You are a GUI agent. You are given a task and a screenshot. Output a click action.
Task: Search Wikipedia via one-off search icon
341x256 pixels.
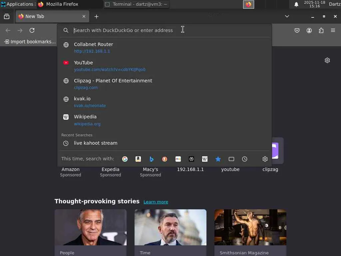[x=205, y=159]
